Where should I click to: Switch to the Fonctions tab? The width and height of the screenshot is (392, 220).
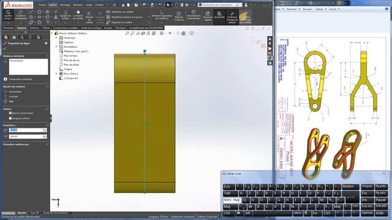pos(9,28)
